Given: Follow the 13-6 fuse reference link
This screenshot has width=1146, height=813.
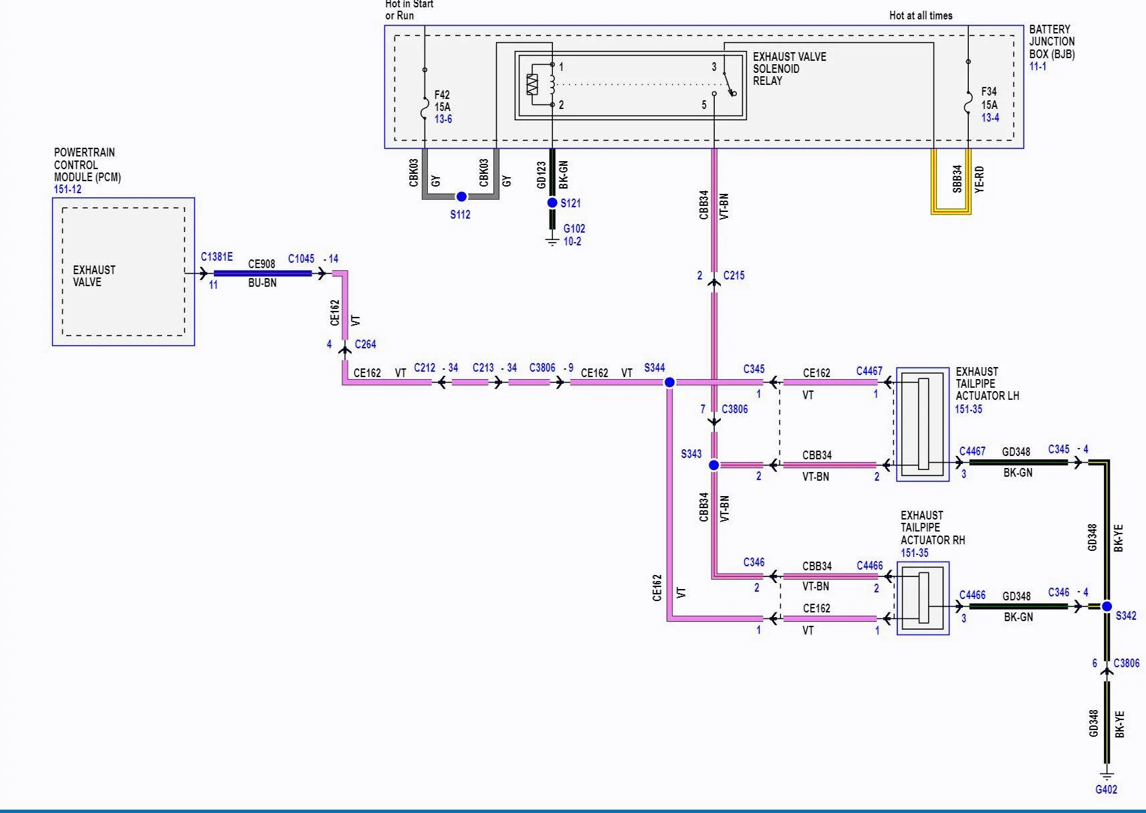Looking at the screenshot, I should click(x=443, y=119).
